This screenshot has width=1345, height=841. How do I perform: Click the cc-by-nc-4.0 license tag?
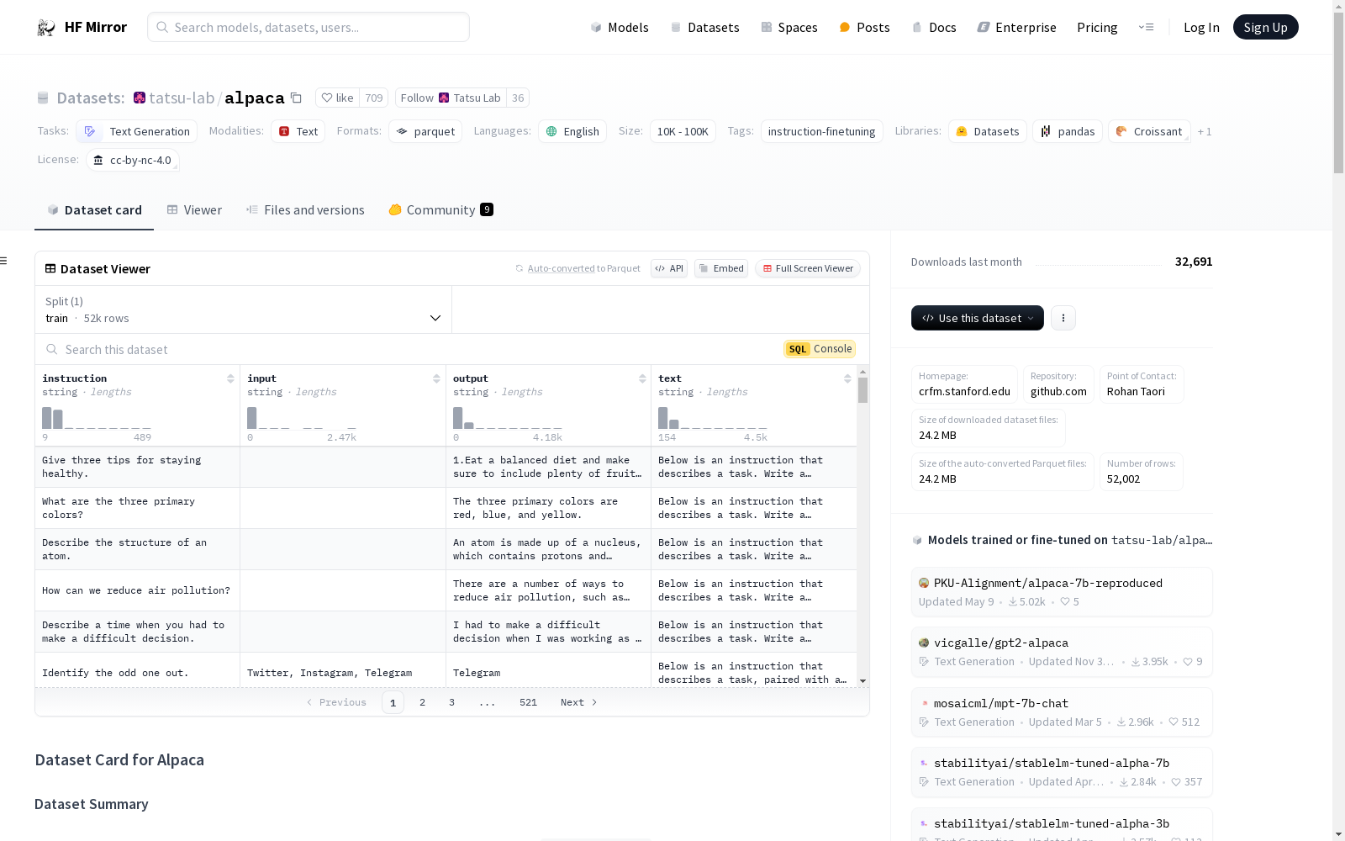pyautogui.click(x=133, y=160)
